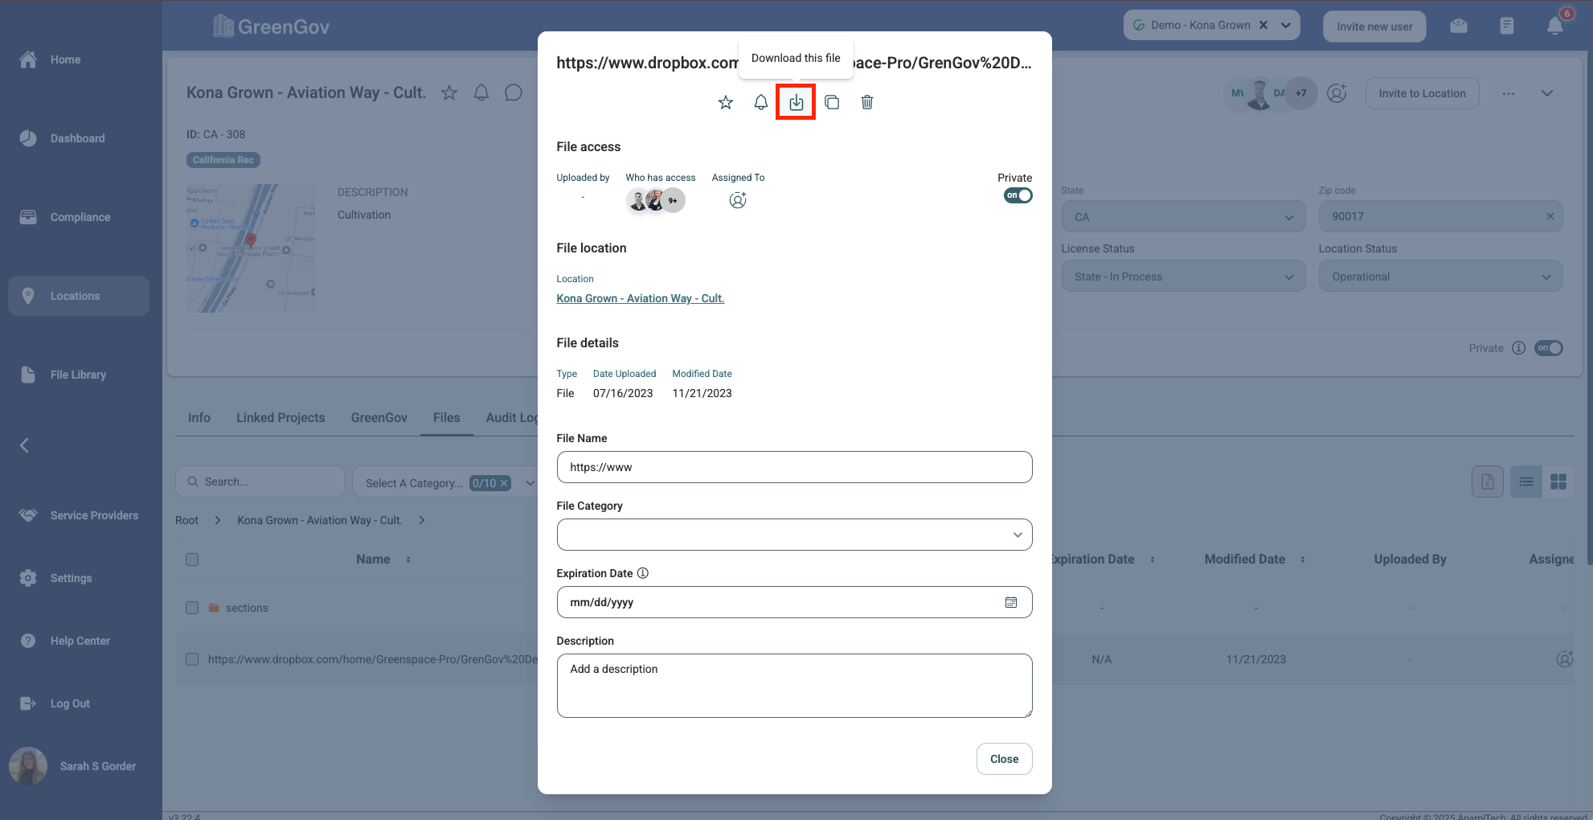Open calendar picker for Expiration Date

[1011, 602]
